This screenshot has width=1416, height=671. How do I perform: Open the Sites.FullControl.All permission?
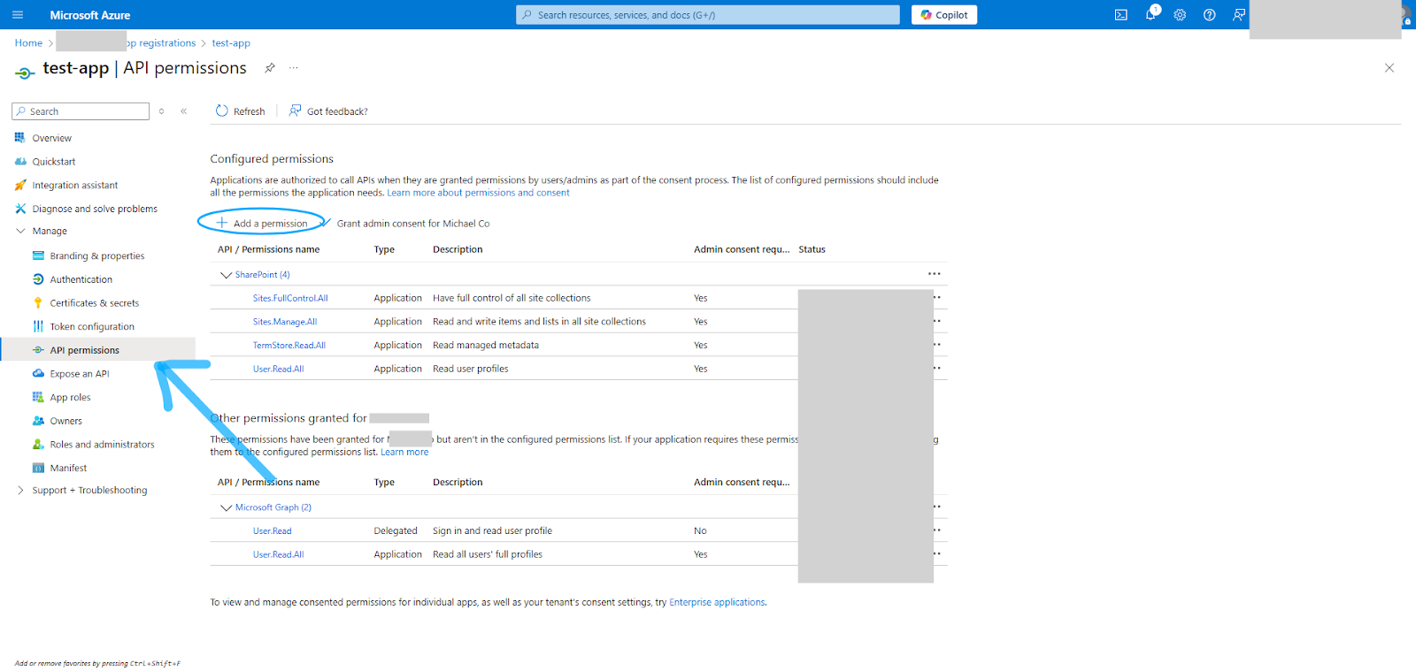pyautogui.click(x=290, y=299)
